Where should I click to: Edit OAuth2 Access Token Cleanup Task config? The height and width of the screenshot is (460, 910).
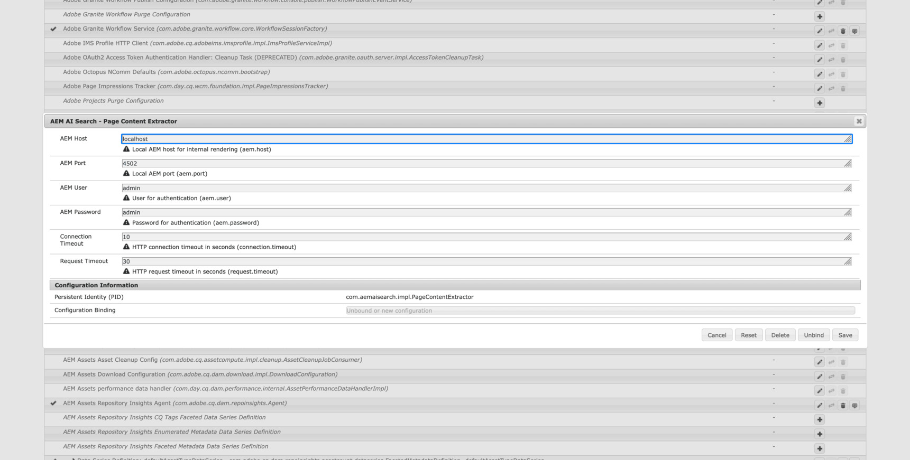point(820,60)
